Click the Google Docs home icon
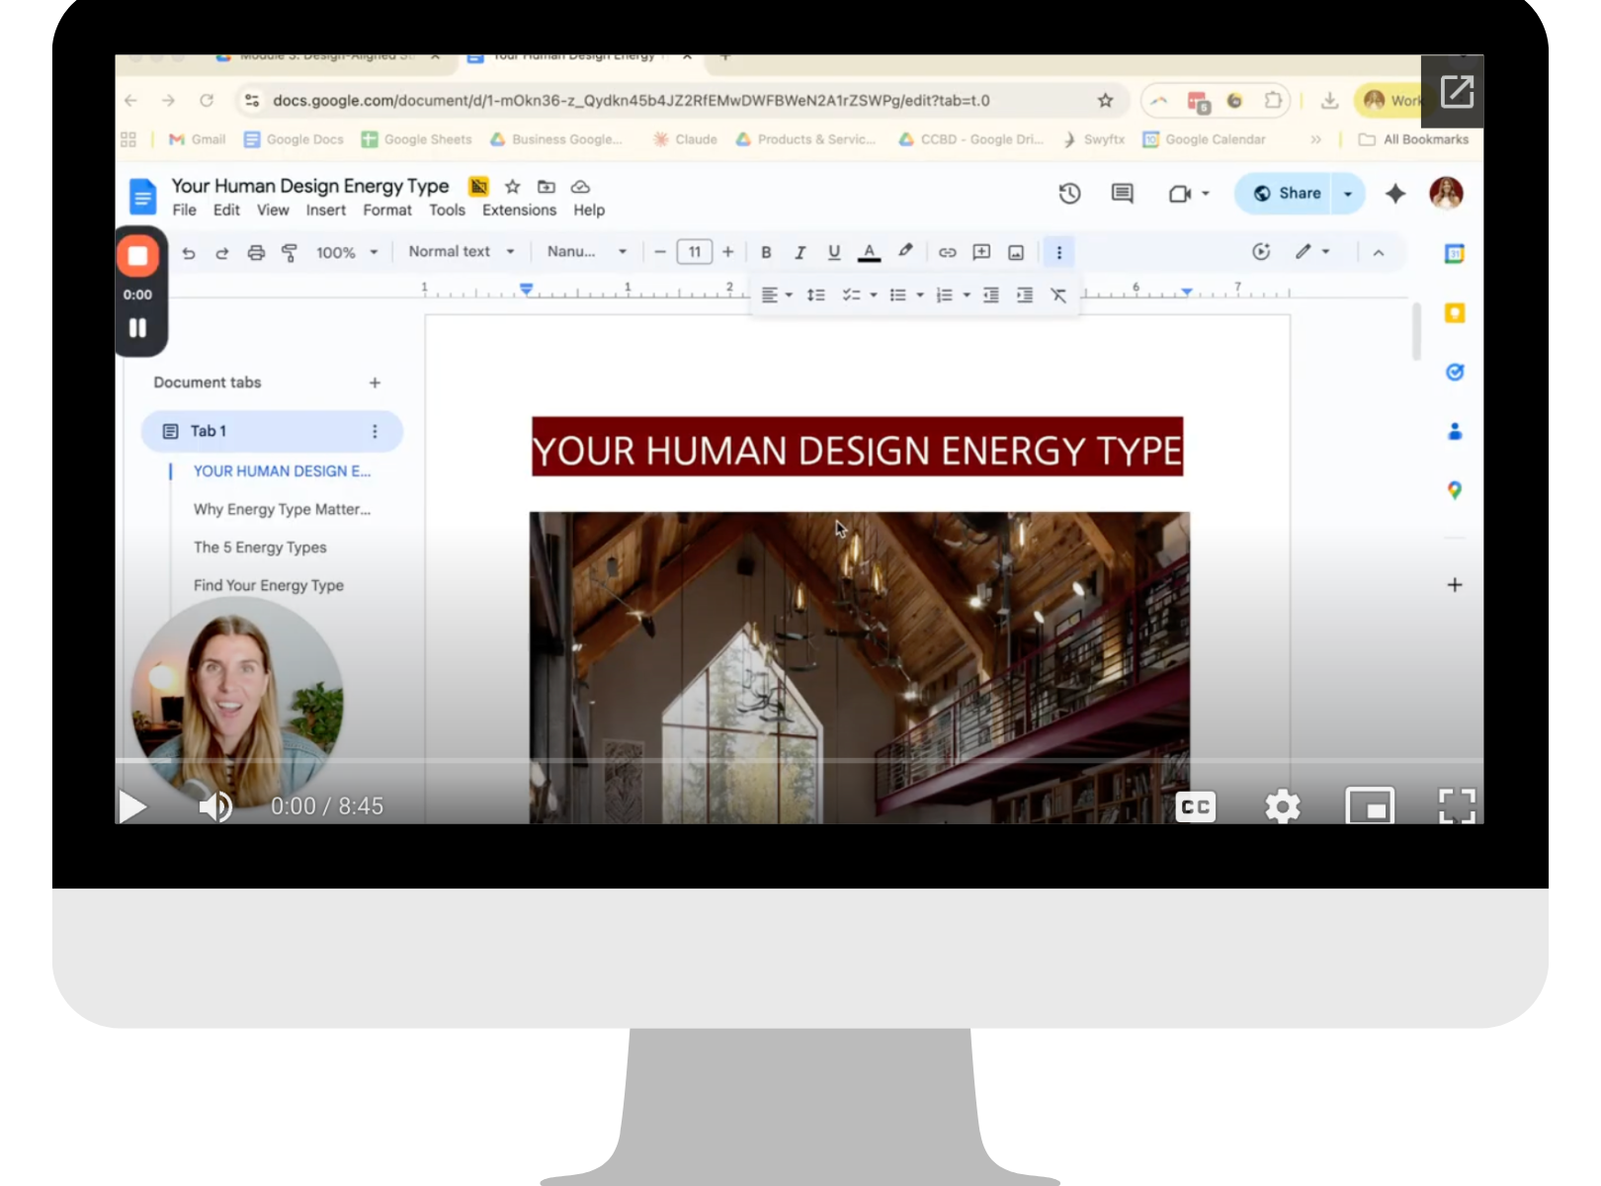The image size is (1601, 1186). pos(142,196)
